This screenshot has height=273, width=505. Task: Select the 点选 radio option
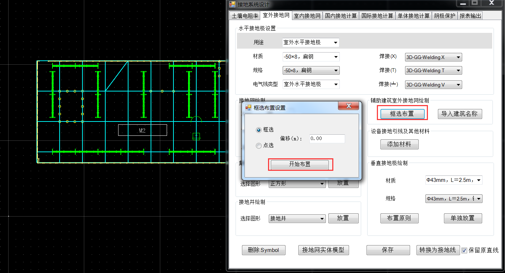coord(259,145)
